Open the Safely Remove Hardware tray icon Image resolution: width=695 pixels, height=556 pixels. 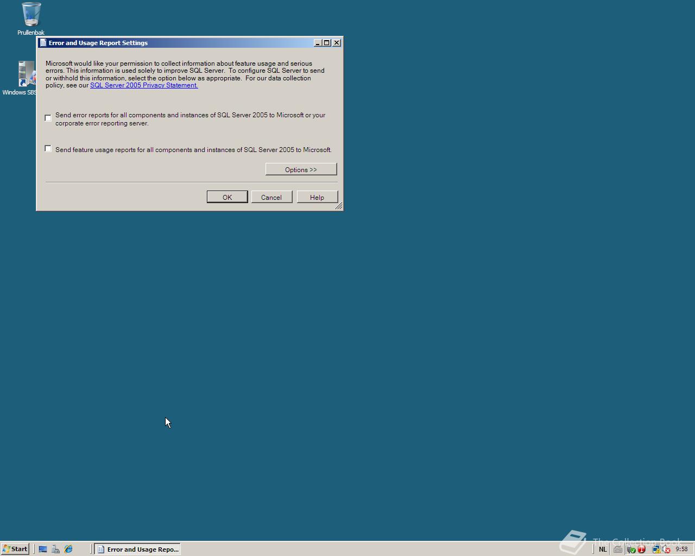(x=631, y=549)
